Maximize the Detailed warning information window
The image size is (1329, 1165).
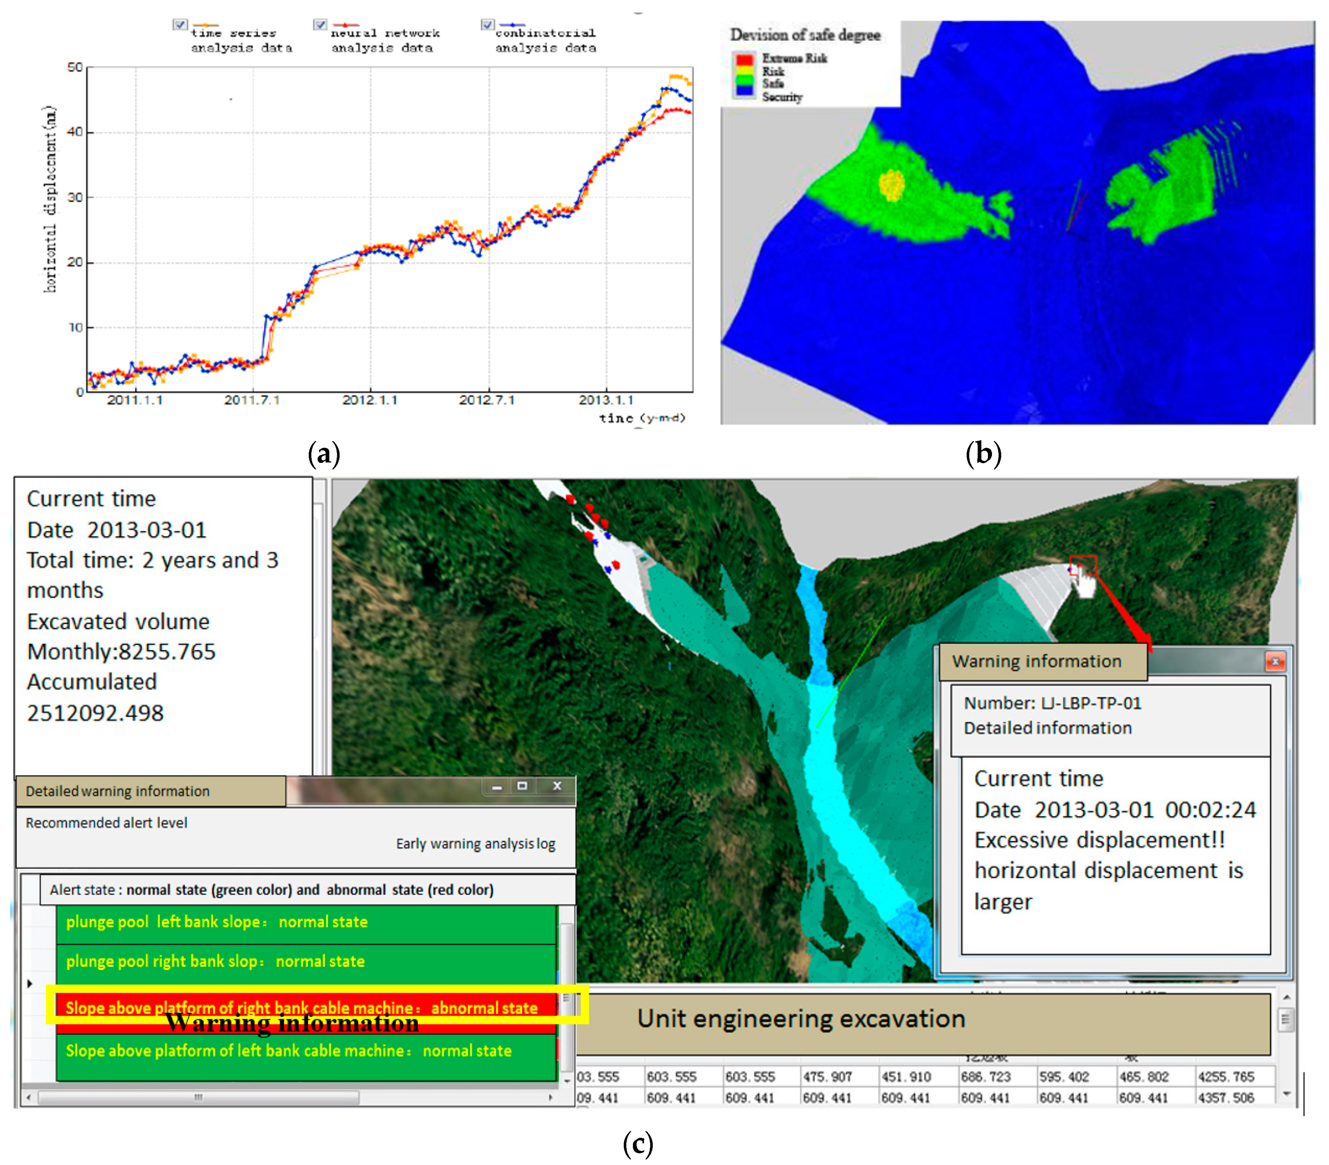pyautogui.click(x=522, y=786)
